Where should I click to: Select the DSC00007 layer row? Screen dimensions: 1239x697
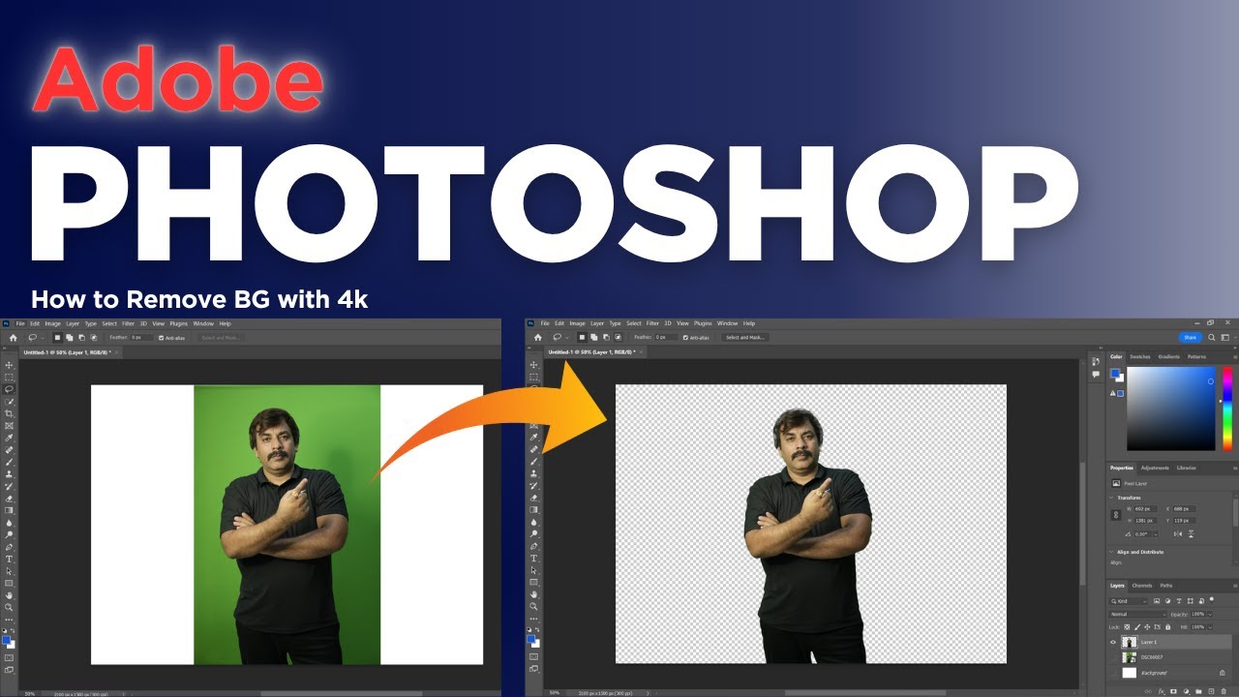[x=1170, y=657]
